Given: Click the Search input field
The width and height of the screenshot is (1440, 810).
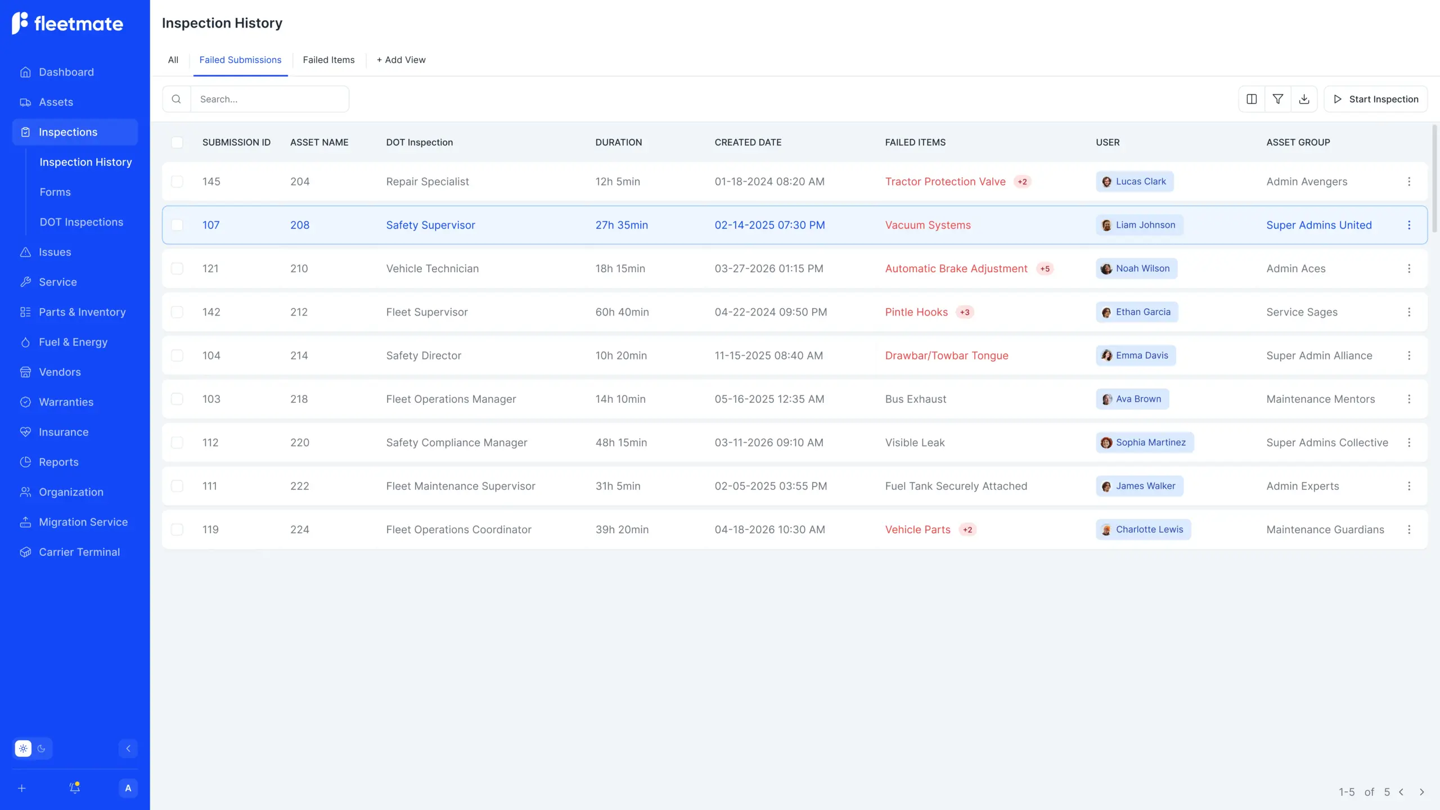Looking at the screenshot, I should click(x=270, y=99).
